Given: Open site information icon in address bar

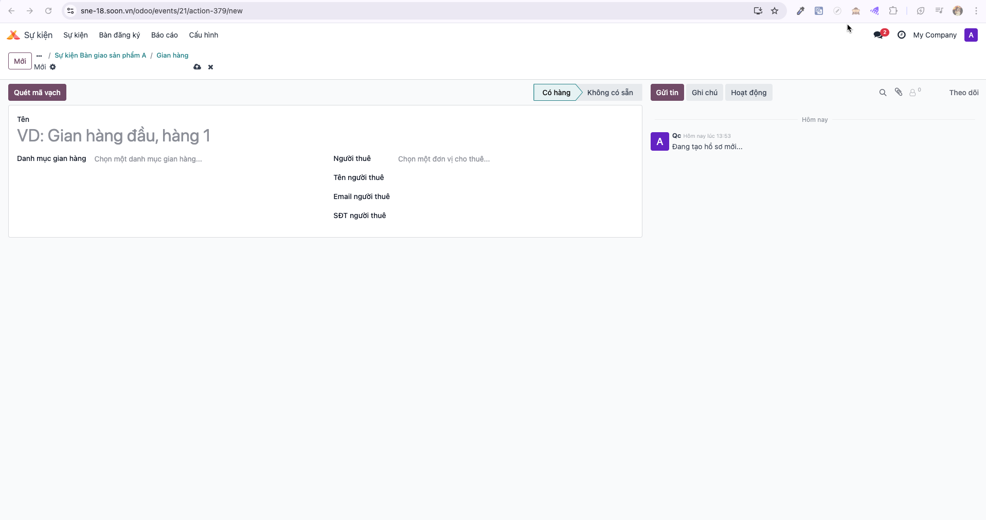Looking at the screenshot, I should point(70,11).
